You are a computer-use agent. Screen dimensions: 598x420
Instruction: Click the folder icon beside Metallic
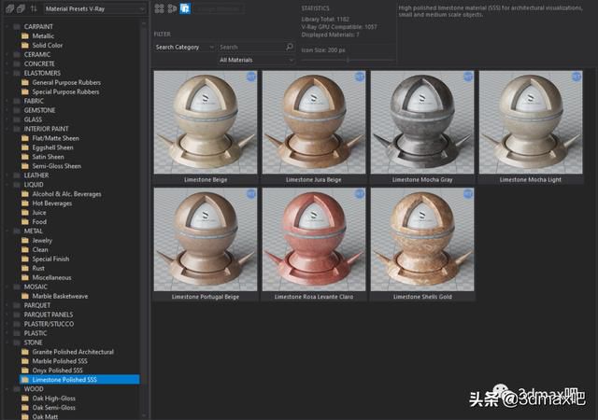(x=25, y=35)
